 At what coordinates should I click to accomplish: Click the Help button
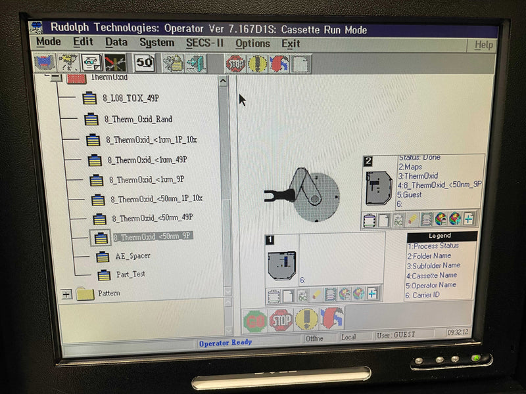point(483,45)
